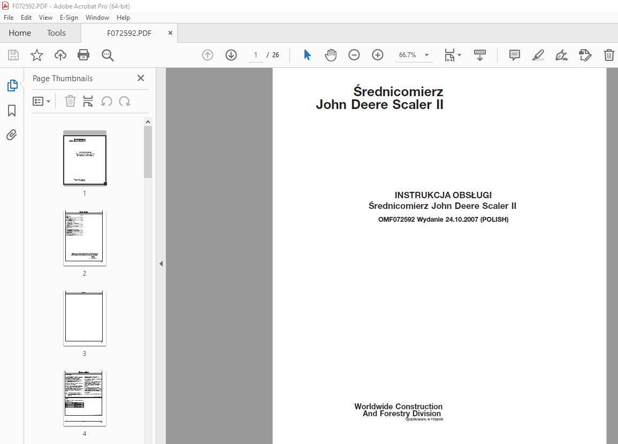The image size is (618, 444).
Task: Open the Find text magnifier icon
Action: pyautogui.click(x=107, y=55)
